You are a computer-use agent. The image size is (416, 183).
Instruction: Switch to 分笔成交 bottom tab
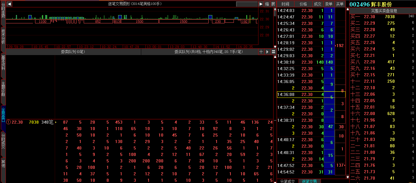click(287, 181)
